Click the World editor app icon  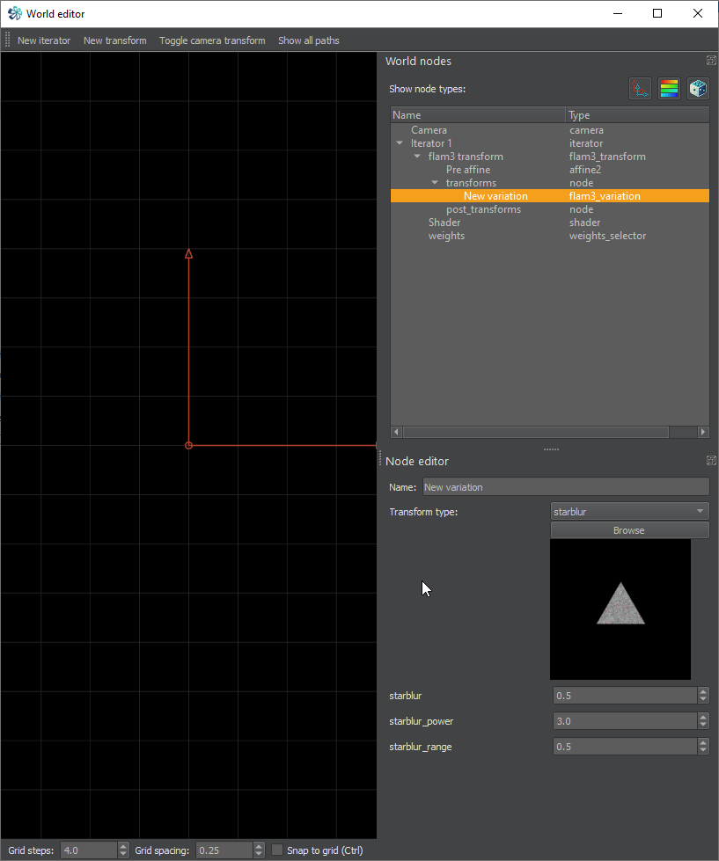(x=15, y=14)
